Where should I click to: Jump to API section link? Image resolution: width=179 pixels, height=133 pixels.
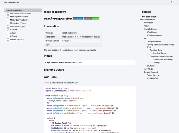[x=145, y=38]
